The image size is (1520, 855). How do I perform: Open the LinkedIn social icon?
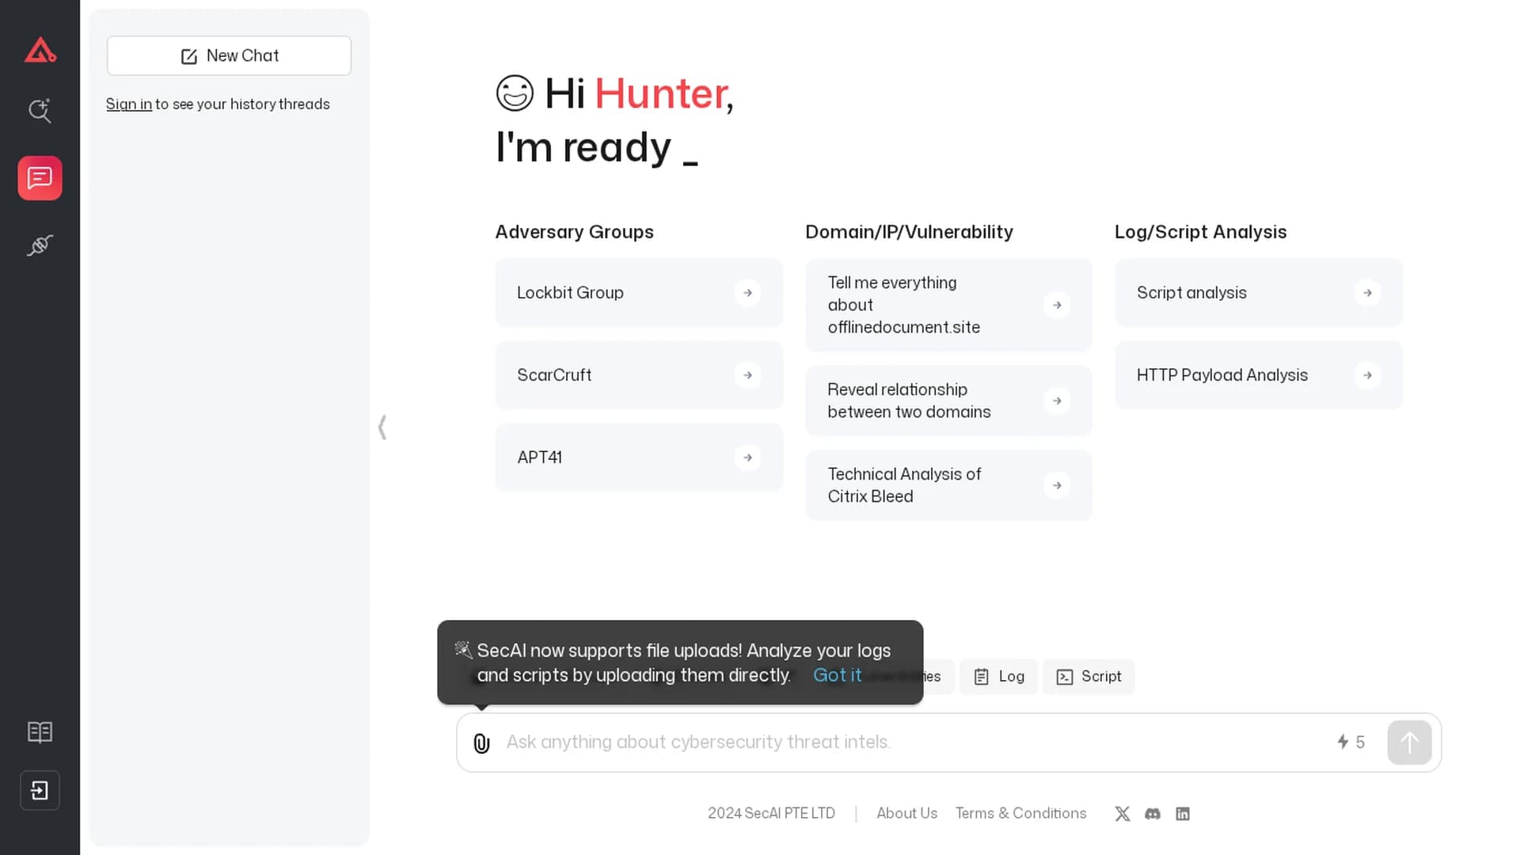coord(1183,814)
